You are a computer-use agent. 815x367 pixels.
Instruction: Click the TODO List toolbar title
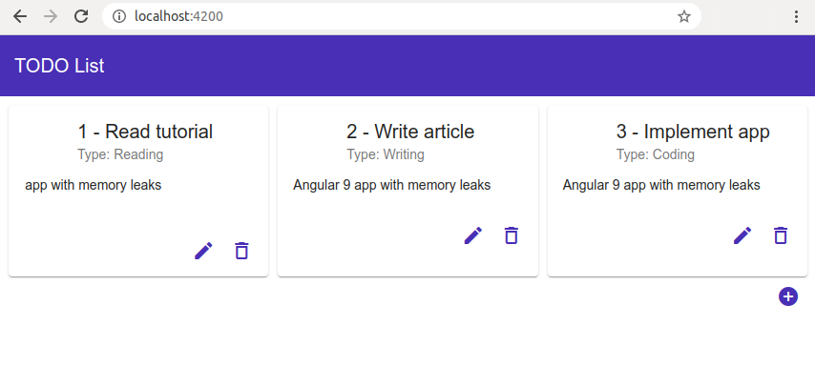click(x=59, y=66)
